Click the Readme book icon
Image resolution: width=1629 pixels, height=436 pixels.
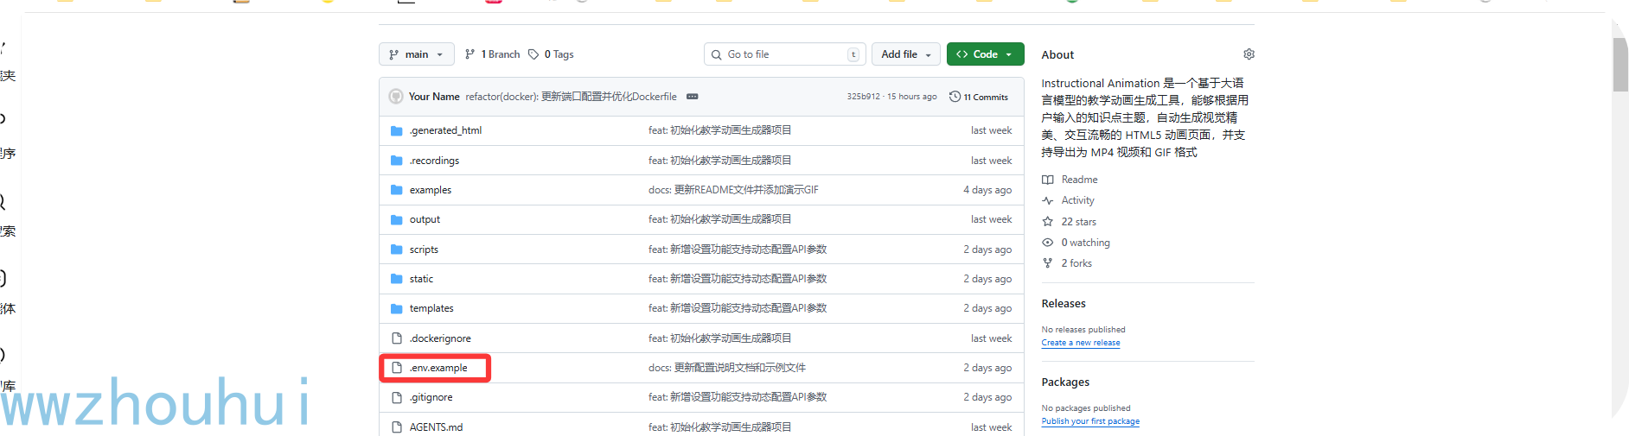[x=1048, y=180]
